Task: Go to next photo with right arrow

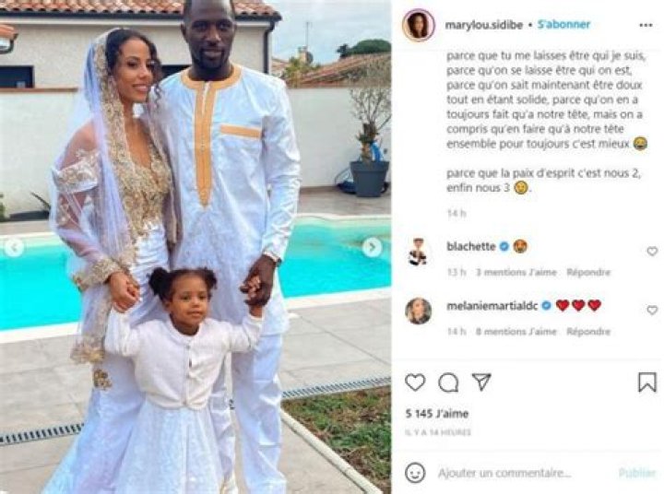Action: click(x=372, y=248)
